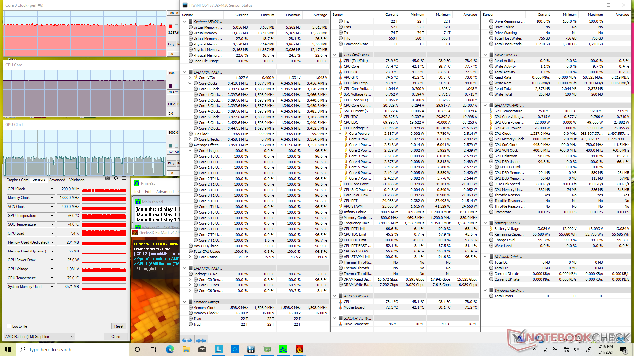The height and width of the screenshot is (356, 634).
Task: Click the GPU-Z screenshot camera icon
Action: click(107, 178)
